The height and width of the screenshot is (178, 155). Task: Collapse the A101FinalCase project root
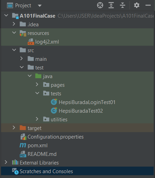(x=6, y=15)
